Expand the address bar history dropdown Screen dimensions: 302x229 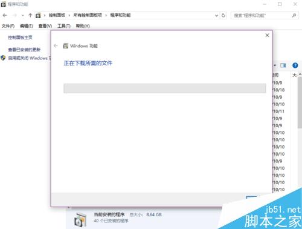216,16
